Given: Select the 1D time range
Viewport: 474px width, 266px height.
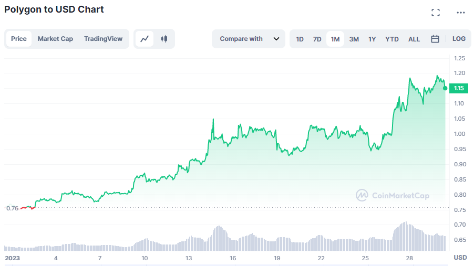Looking at the screenshot, I should pos(300,39).
